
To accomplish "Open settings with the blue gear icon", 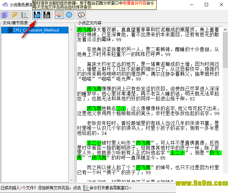I will point(69,15).
